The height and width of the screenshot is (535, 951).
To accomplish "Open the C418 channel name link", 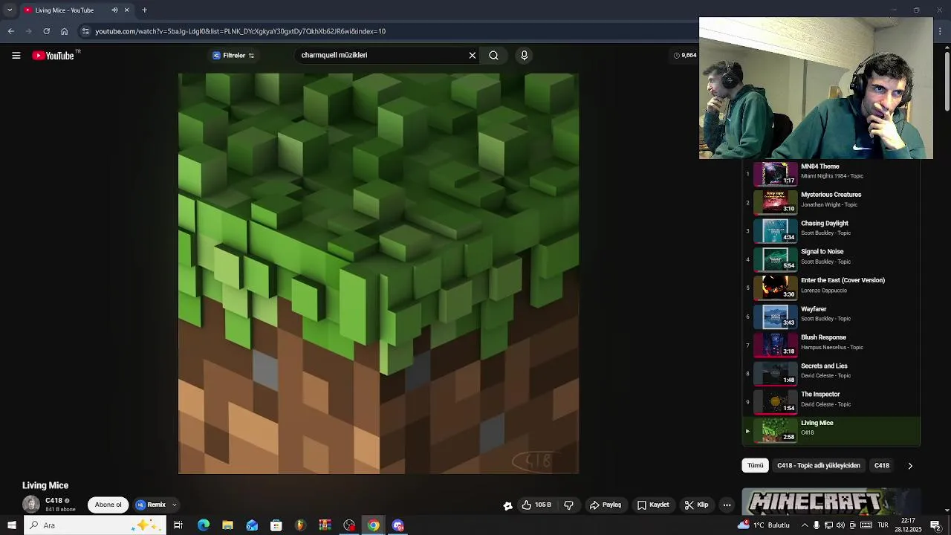I will point(53,501).
